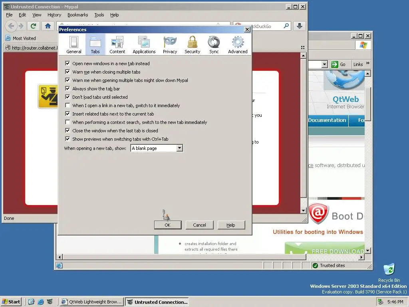Open Most Visited bookmarks folder
The height and width of the screenshot is (307, 409).
pos(21,38)
